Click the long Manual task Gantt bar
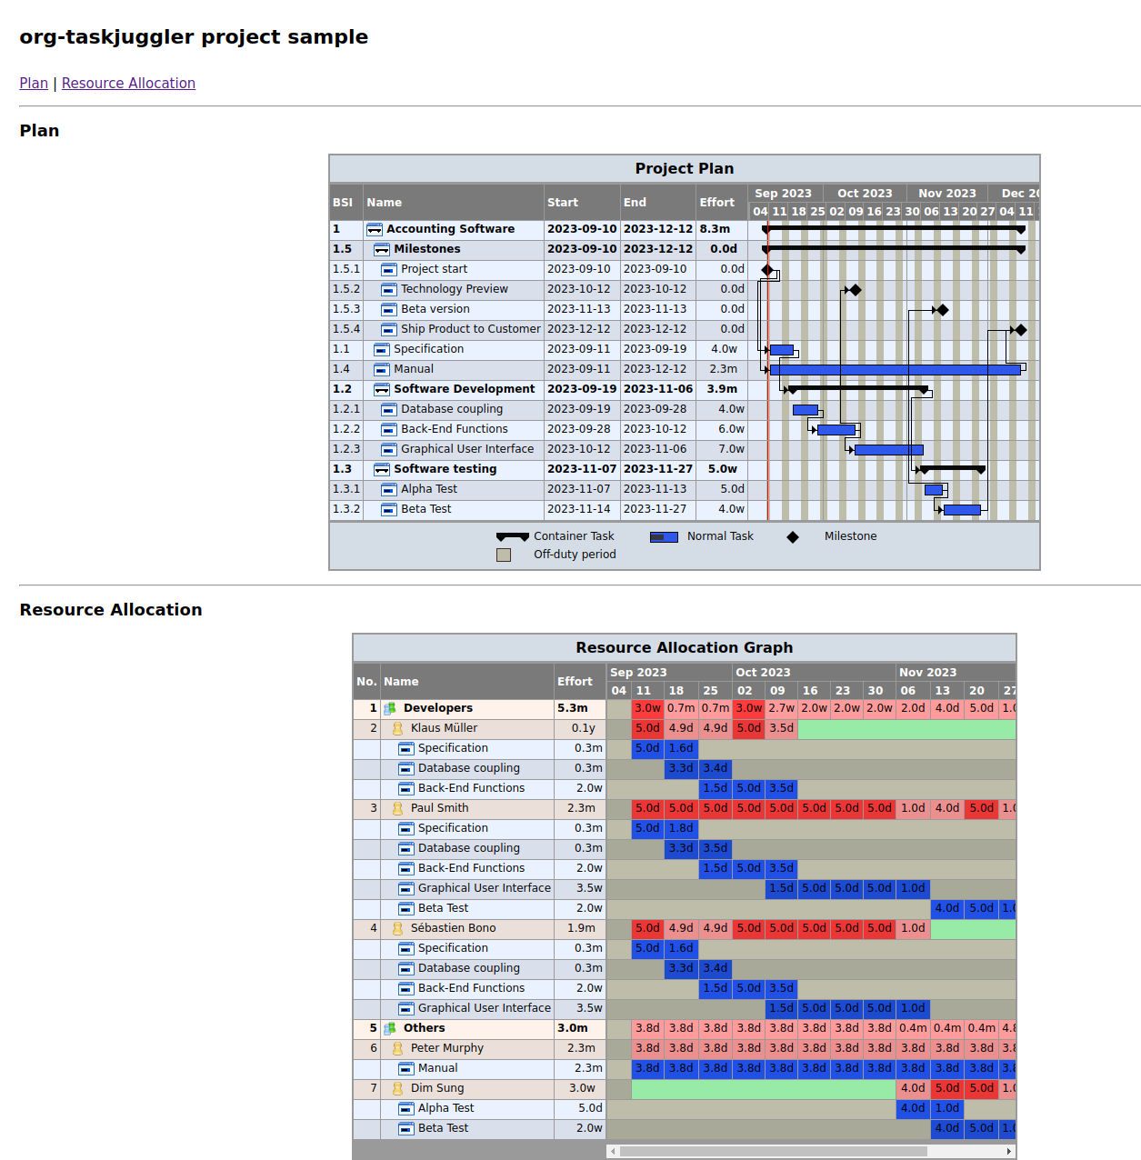 (x=896, y=370)
